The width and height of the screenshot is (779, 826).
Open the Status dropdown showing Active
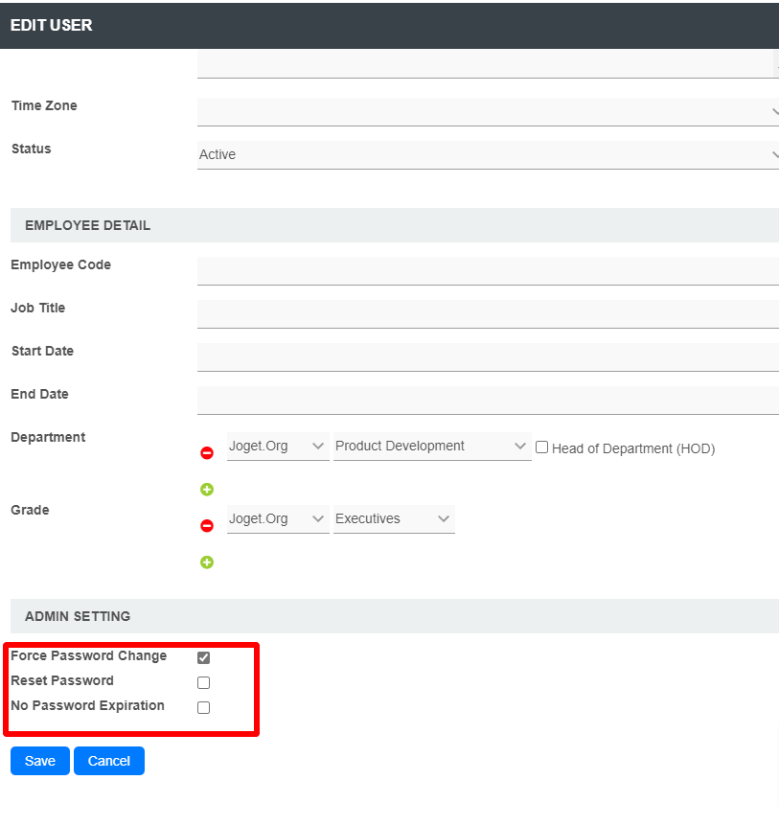(x=488, y=155)
